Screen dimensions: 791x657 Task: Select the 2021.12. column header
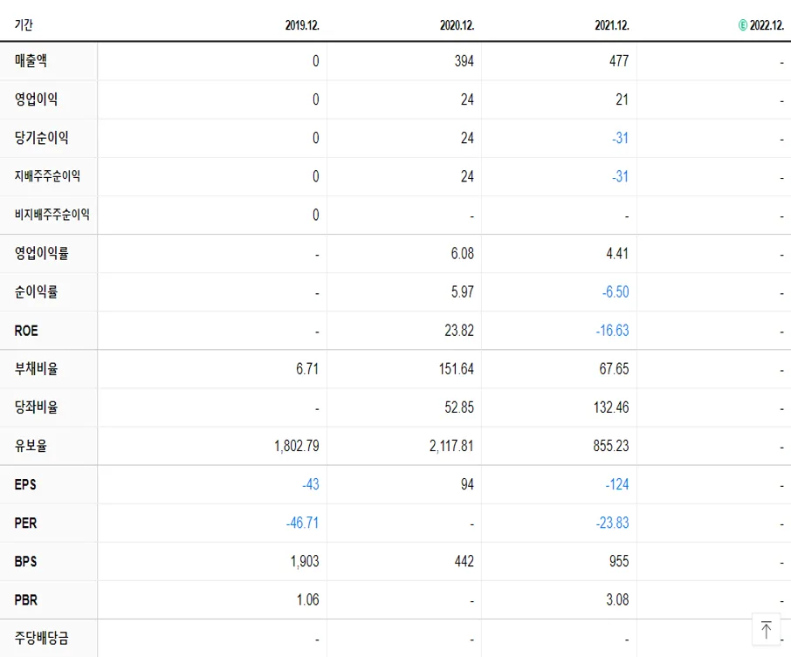(612, 25)
